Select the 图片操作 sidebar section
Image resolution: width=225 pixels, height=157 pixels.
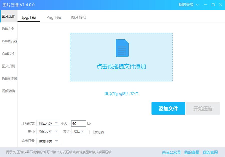[9, 16]
